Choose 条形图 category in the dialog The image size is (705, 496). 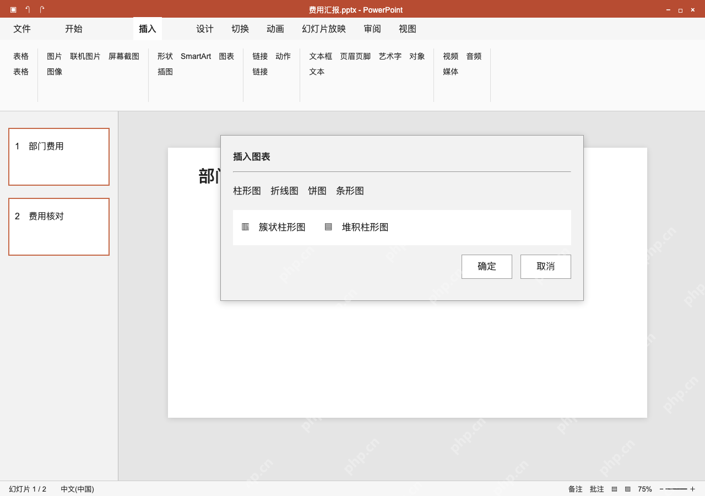[350, 191]
